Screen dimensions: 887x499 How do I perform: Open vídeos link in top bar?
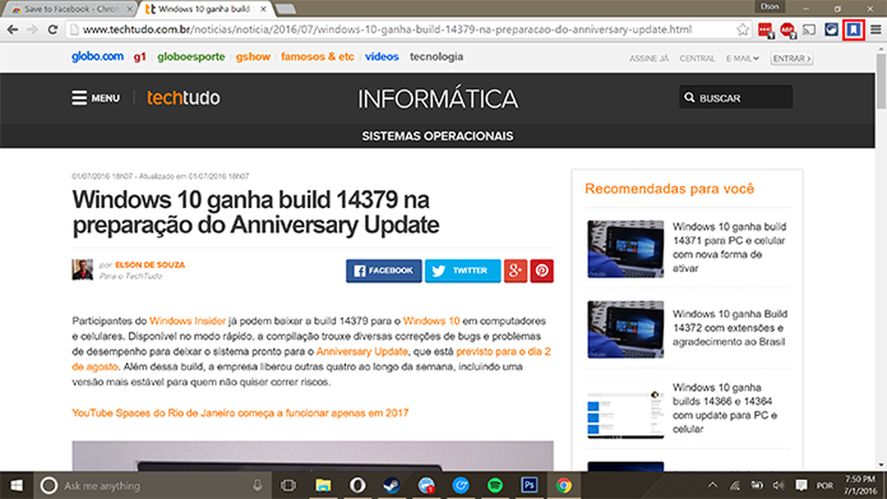tap(382, 57)
